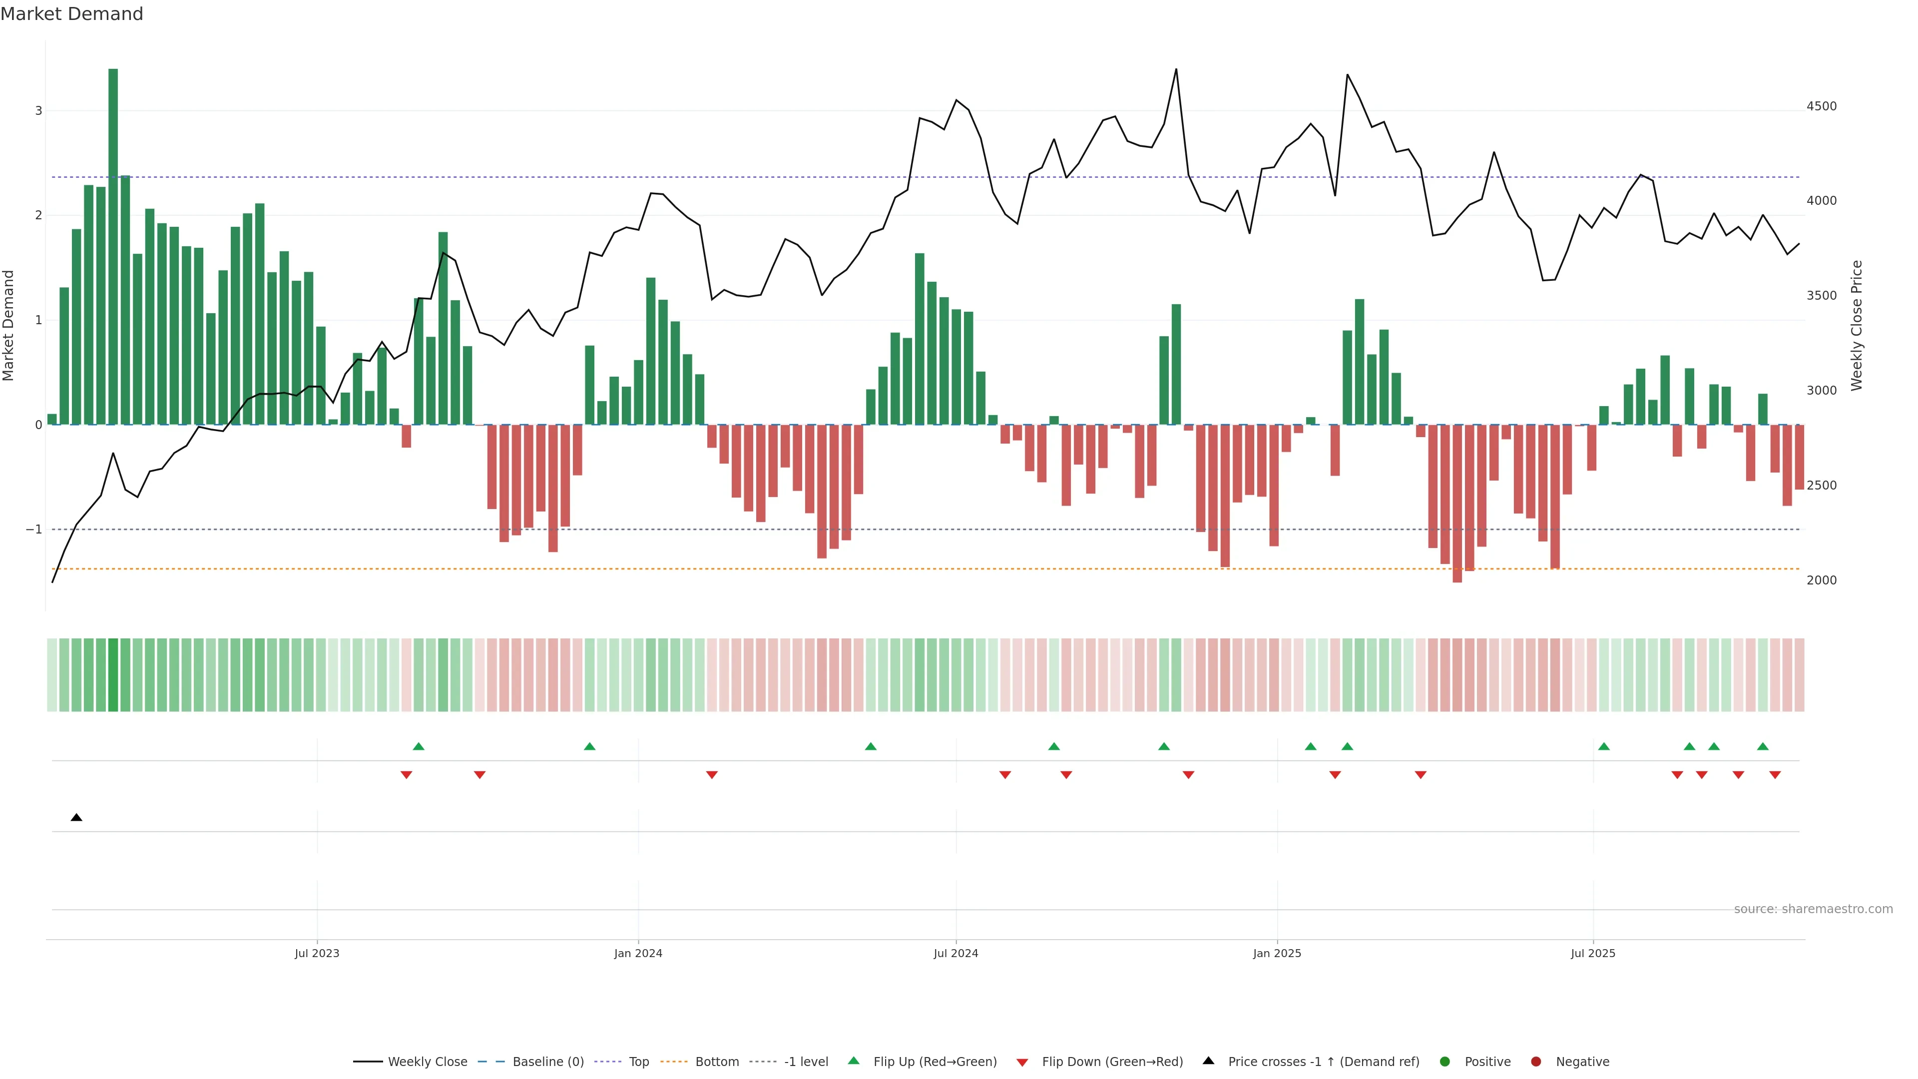
Task: Click the black Price crosses -1 legend icon
Action: tap(1208, 1061)
